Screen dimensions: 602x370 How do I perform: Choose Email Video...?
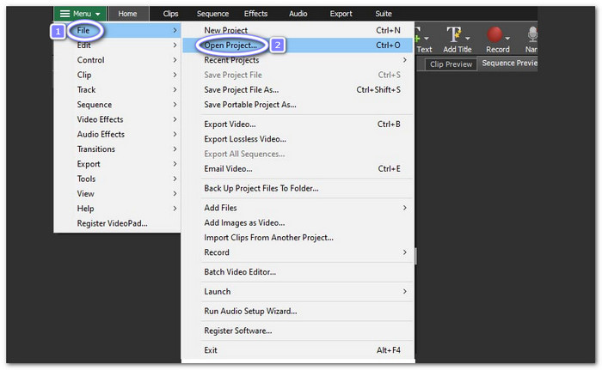(x=298, y=169)
